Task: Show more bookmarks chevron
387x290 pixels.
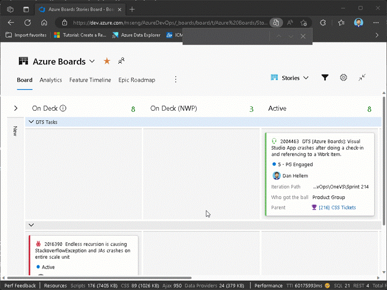Action: [377, 35]
